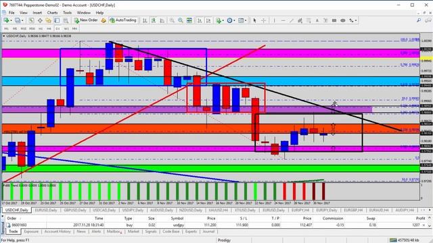This screenshot has height=243, width=433.
Task: Open the Profiles toolbar icon
Action: tap(18, 20)
